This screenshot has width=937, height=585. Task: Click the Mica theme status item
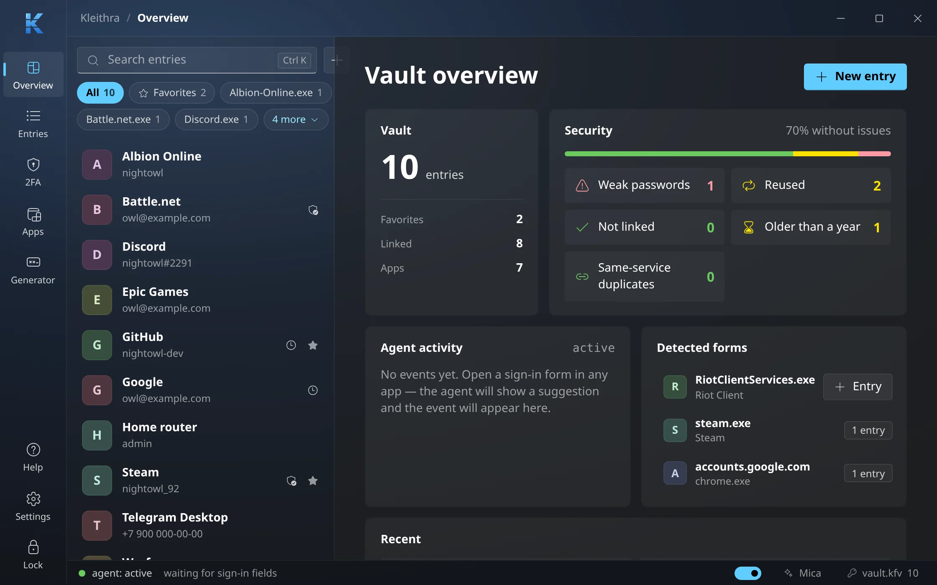pos(802,573)
